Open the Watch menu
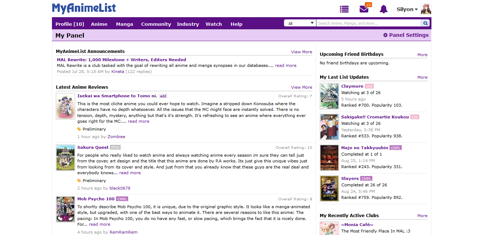The height and width of the screenshot is (235, 483). pyautogui.click(x=214, y=24)
